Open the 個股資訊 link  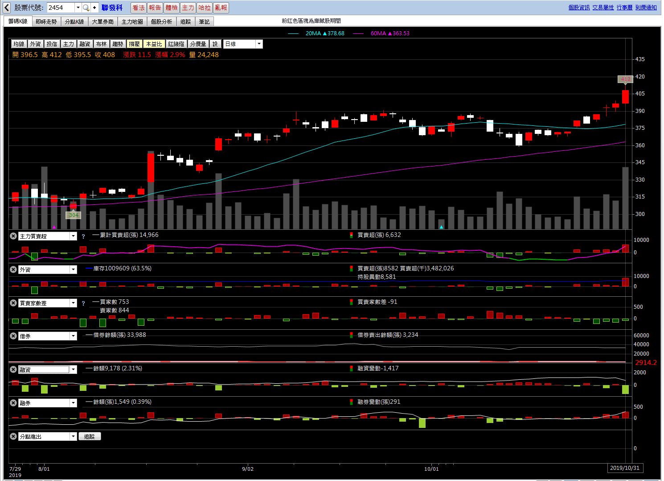click(x=579, y=8)
